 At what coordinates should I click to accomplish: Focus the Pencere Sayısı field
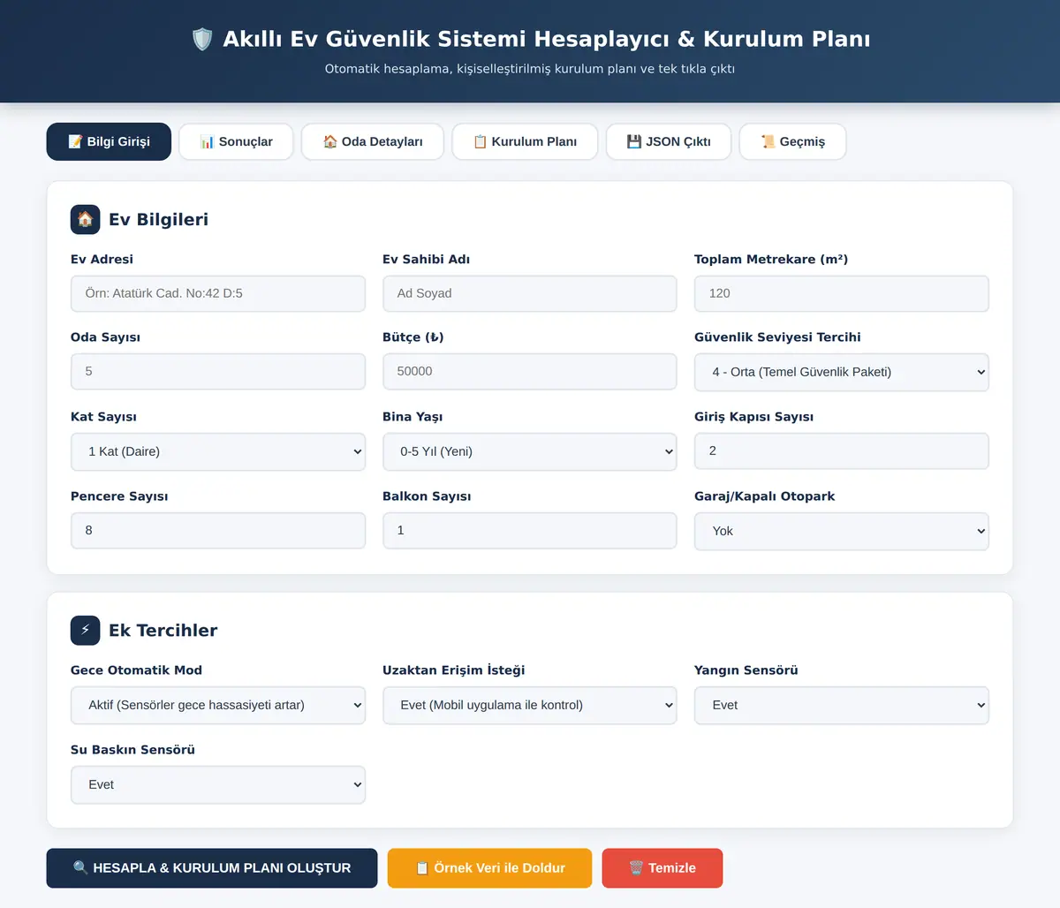click(218, 530)
